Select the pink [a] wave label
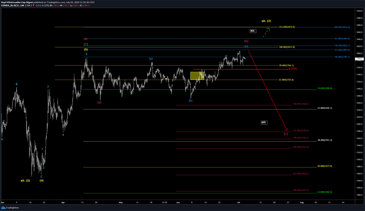 coord(99,102)
